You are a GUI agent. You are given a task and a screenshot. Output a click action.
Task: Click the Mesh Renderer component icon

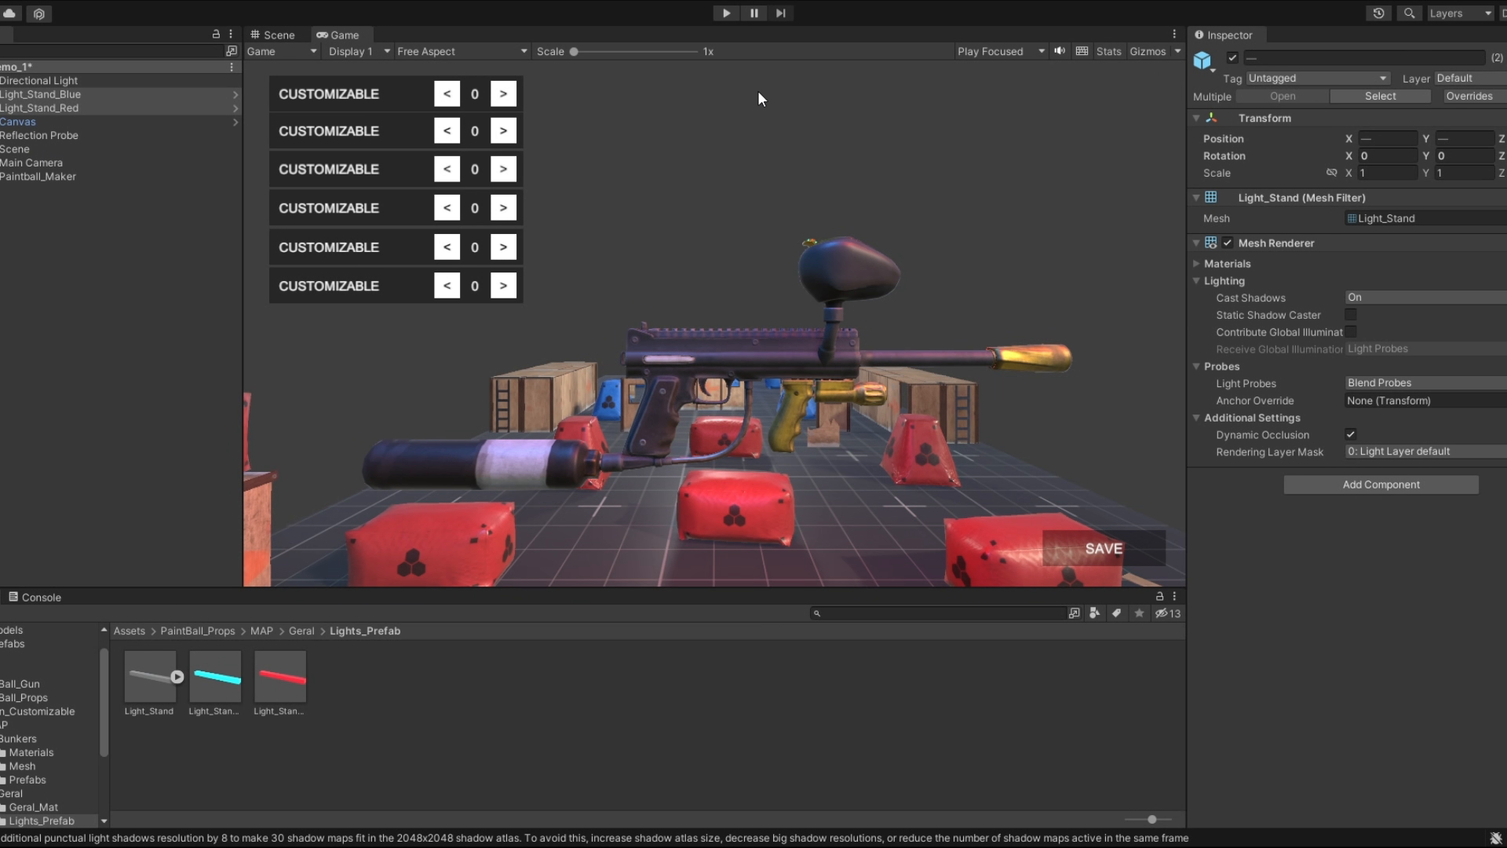coord(1211,243)
